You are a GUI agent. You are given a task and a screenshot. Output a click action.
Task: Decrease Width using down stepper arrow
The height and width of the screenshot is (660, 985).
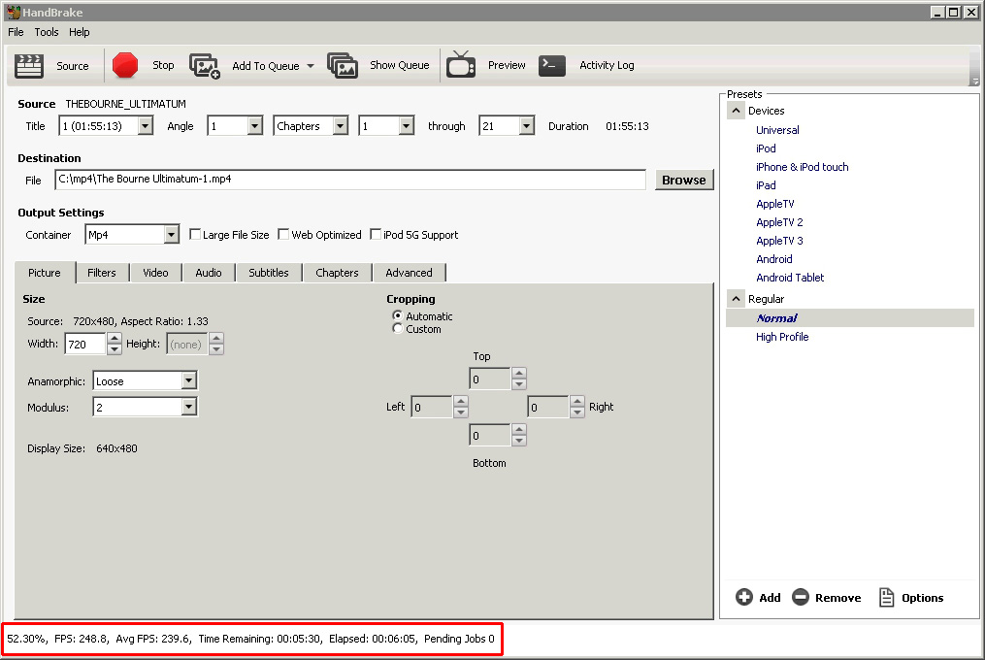click(114, 349)
